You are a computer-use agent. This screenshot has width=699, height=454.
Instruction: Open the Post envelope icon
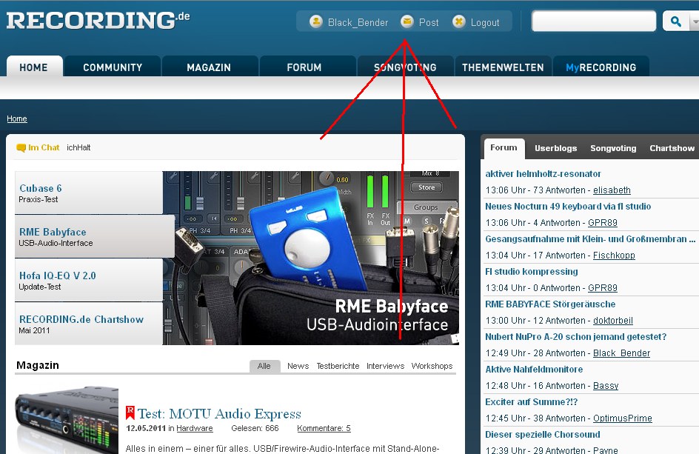(x=407, y=21)
